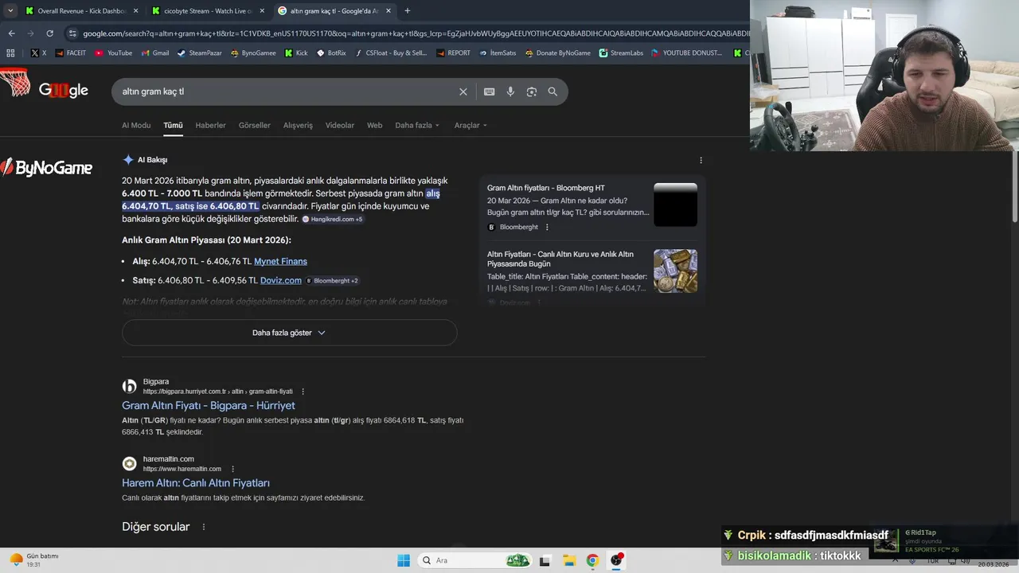Click the address bar URL
Screen dimensions: 1019x573
(x=414, y=33)
